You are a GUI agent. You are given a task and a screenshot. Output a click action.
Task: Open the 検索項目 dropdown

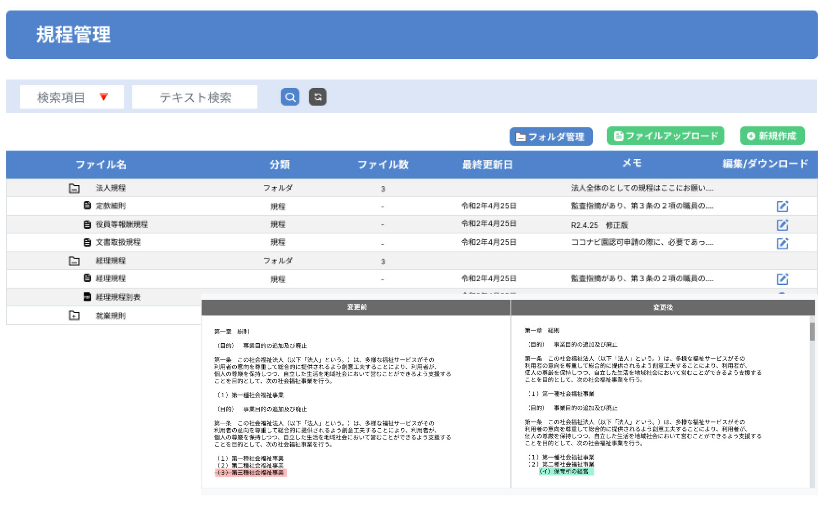tap(71, 96)
